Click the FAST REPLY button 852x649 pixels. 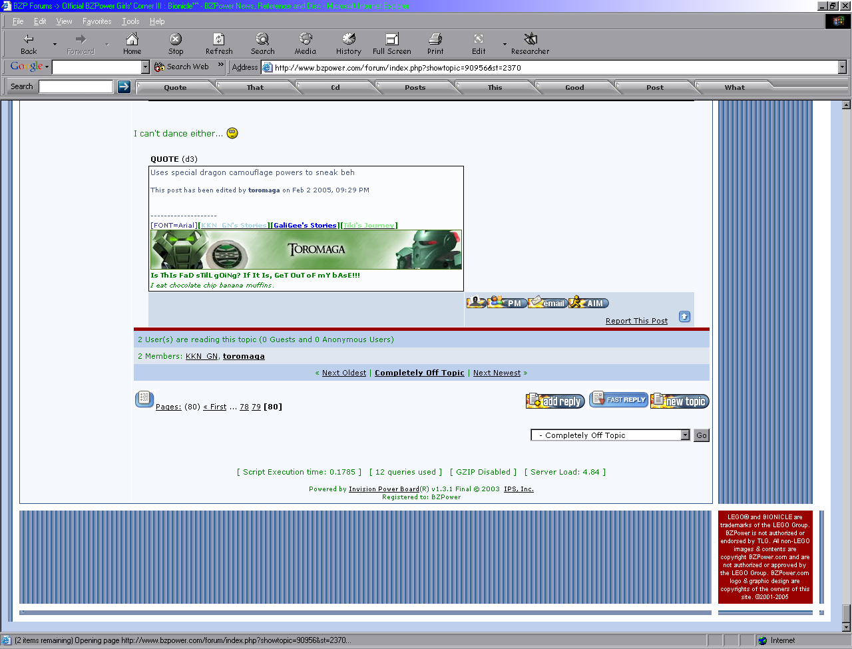[618, 399]
